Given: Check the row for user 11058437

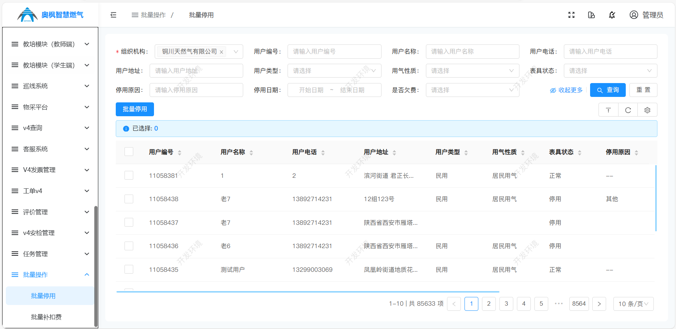Looking at the screenshot, I should (x=129, y=222).
